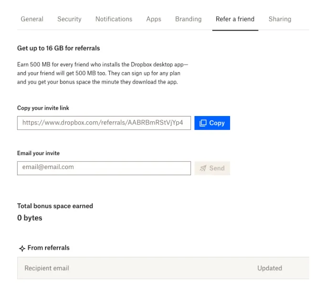
Task: Select the Branding tab
Action: (x=188, y=19)
